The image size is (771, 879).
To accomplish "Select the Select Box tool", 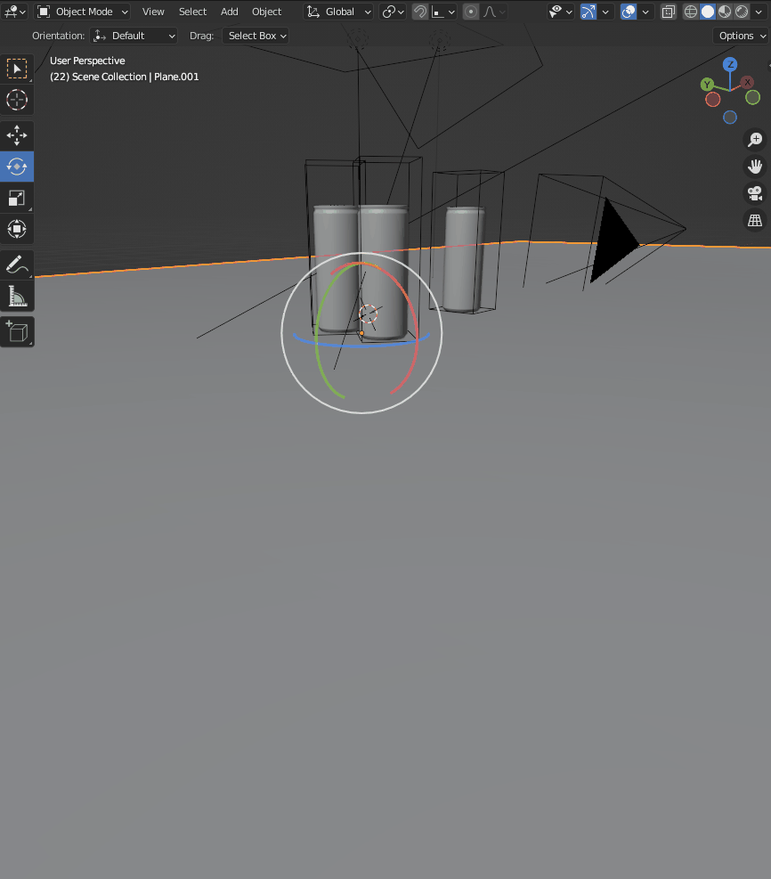I will pyautogui.click(x=17, y=69).
